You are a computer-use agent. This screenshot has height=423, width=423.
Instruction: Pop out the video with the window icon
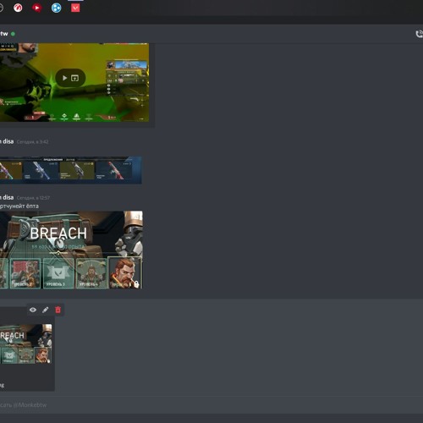(x=74, y=78)
